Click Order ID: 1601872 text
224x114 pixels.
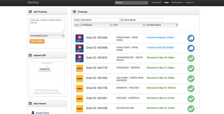coord(96,58)
